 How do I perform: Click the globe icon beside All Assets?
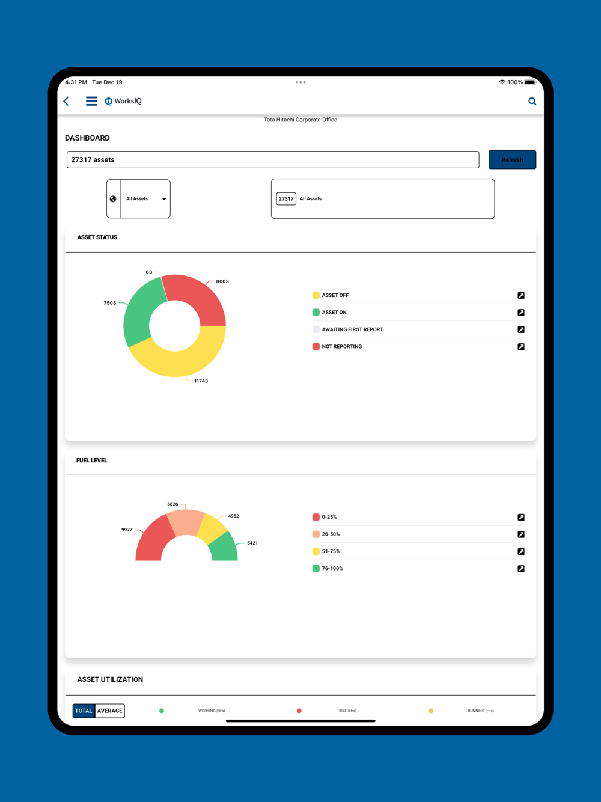pos(113,199)
